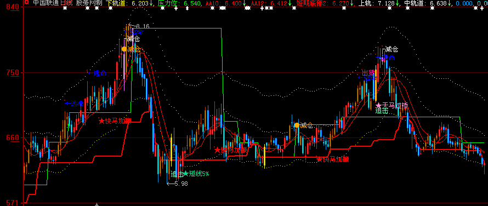Screen dimensions: 488x206
Task: Select the orange 减仓 dot near the 8.16 peak
Action: pyautogui.click(x=124, y=49)
